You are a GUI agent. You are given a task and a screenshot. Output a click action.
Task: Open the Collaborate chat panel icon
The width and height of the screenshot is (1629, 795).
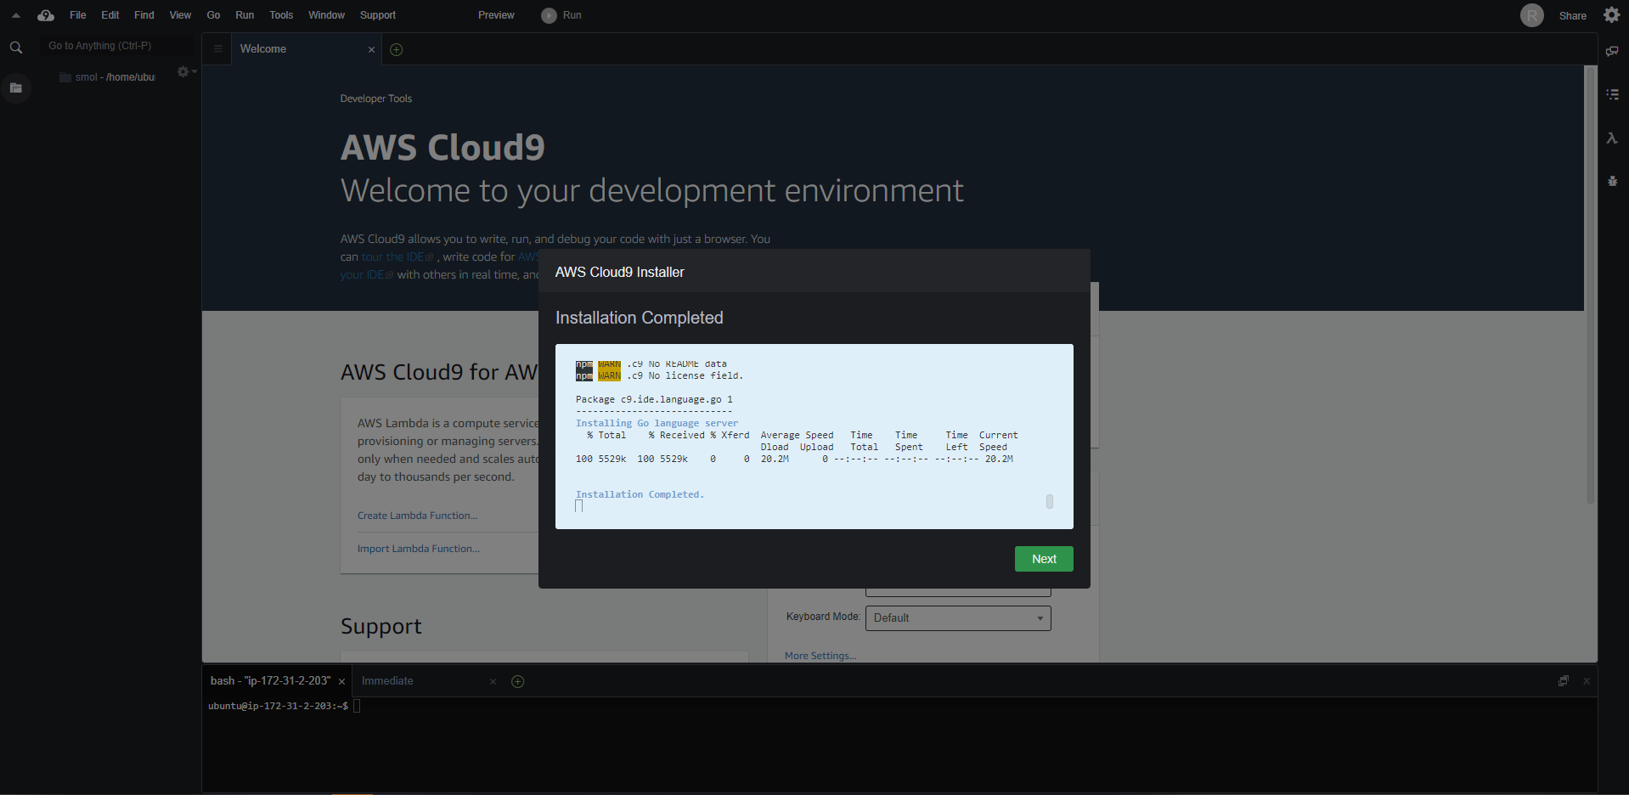(x=1612, y=51)
